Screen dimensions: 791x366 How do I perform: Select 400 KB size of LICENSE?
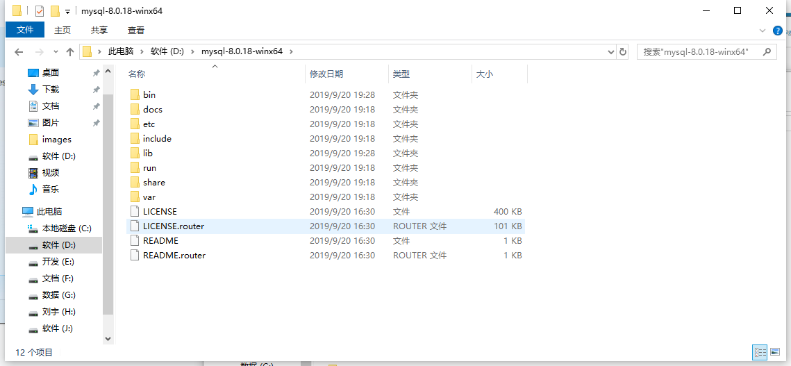pyautogui.click(x=508, y=212)
